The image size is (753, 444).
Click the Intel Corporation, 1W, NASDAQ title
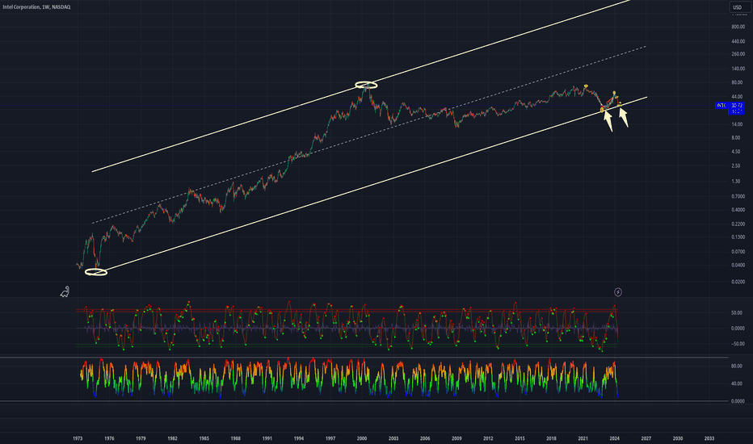point(36,7)
